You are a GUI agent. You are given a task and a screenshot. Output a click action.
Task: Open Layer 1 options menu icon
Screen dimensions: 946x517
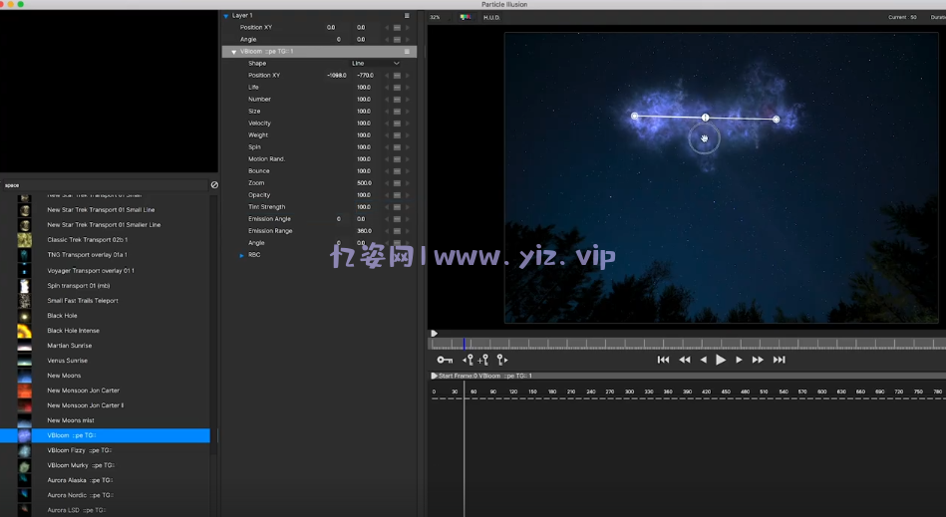(407, 16)
